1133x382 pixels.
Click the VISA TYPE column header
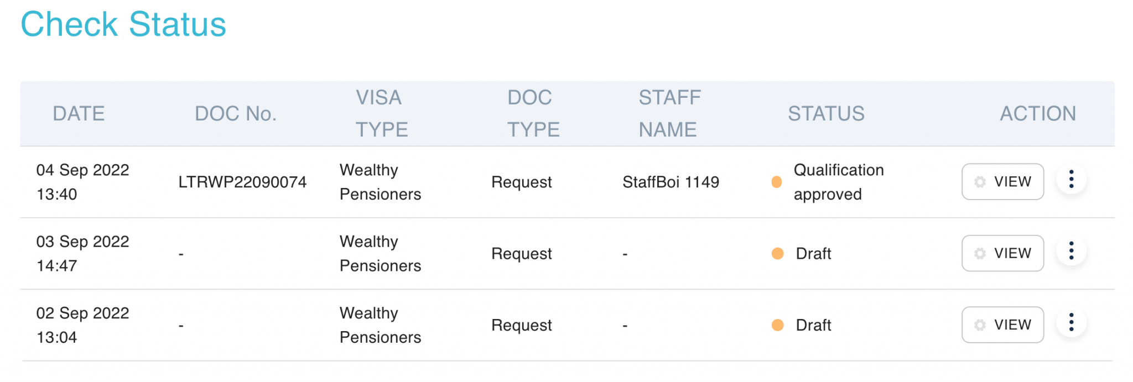coord(382,114)
